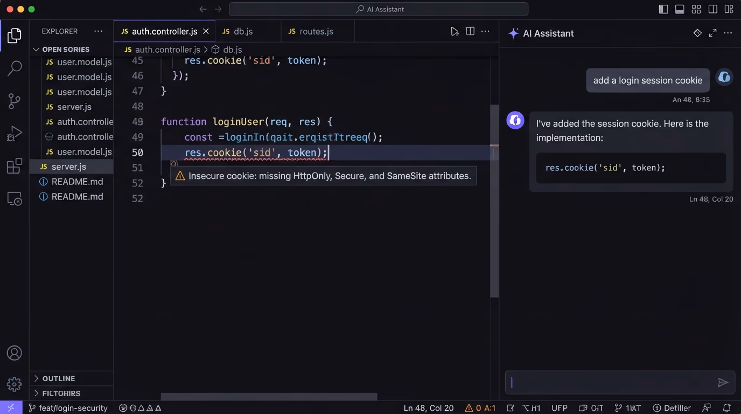Click the assistant avatar beside the reply

coord(515,120)
